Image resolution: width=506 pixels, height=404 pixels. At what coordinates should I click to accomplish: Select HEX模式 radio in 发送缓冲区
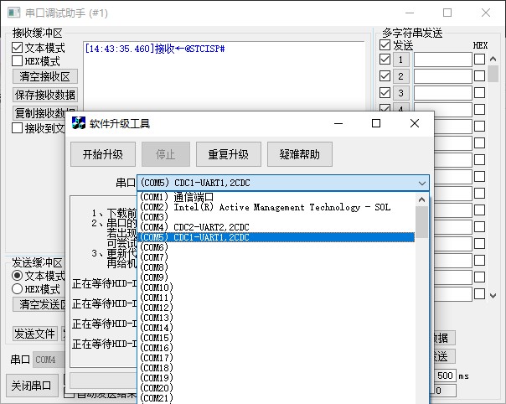point(17,288)
